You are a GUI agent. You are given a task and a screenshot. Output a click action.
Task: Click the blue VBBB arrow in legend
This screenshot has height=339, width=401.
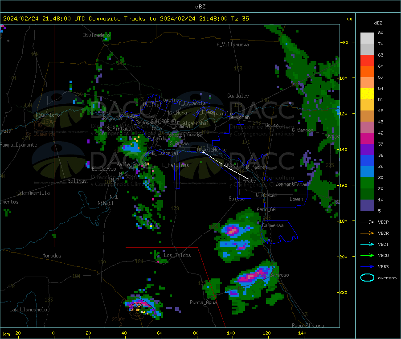coord(367,266)
